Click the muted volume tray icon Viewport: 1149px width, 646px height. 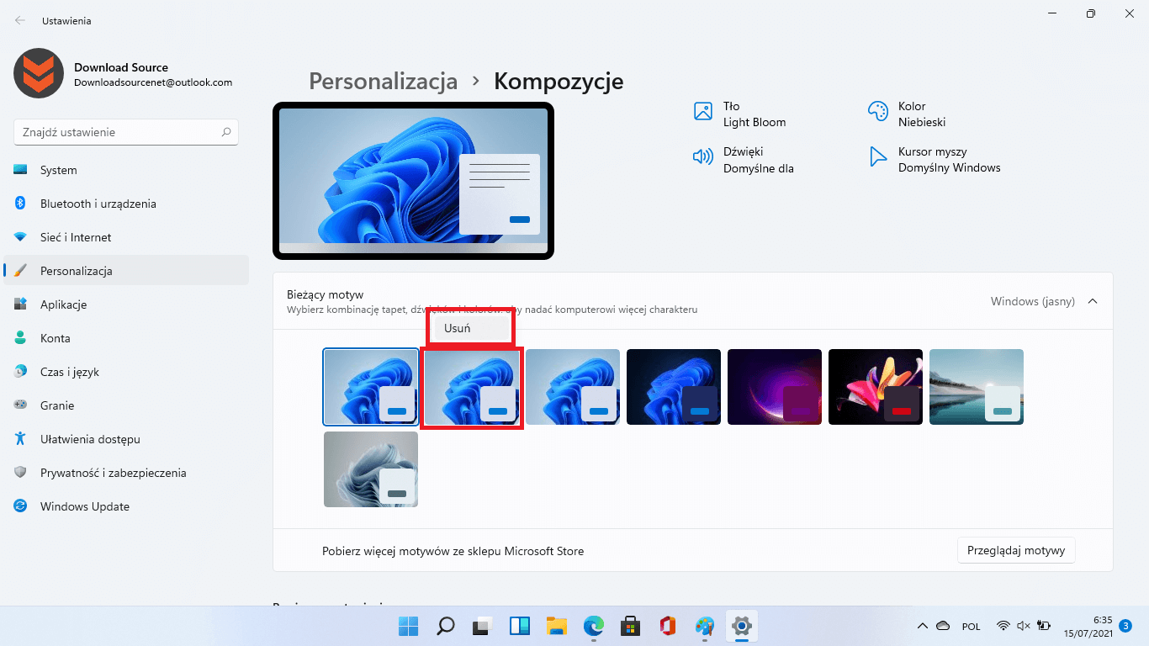(1023, 626)
